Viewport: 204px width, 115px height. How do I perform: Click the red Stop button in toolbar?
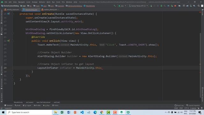coord(175,6)
